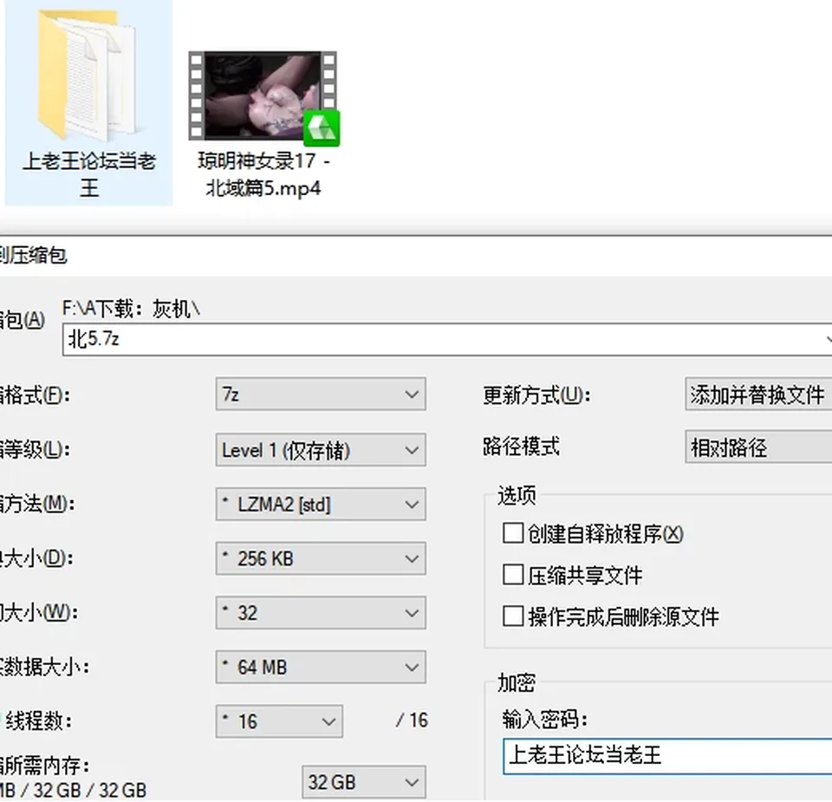Enable the 创建自释放程序 checkbox

click(x=513, y=533)
